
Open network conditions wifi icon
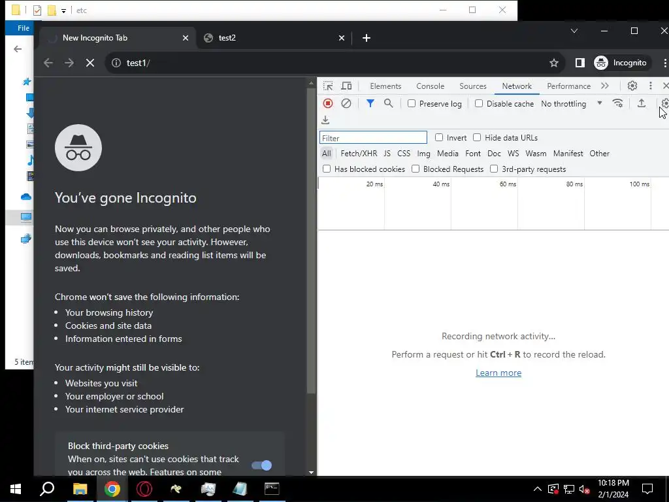tap(617, 103)
